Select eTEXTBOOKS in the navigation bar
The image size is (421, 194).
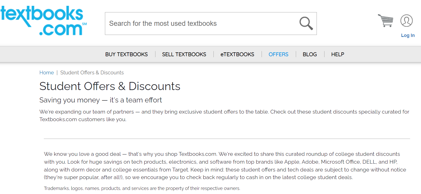tap(237, 54)
